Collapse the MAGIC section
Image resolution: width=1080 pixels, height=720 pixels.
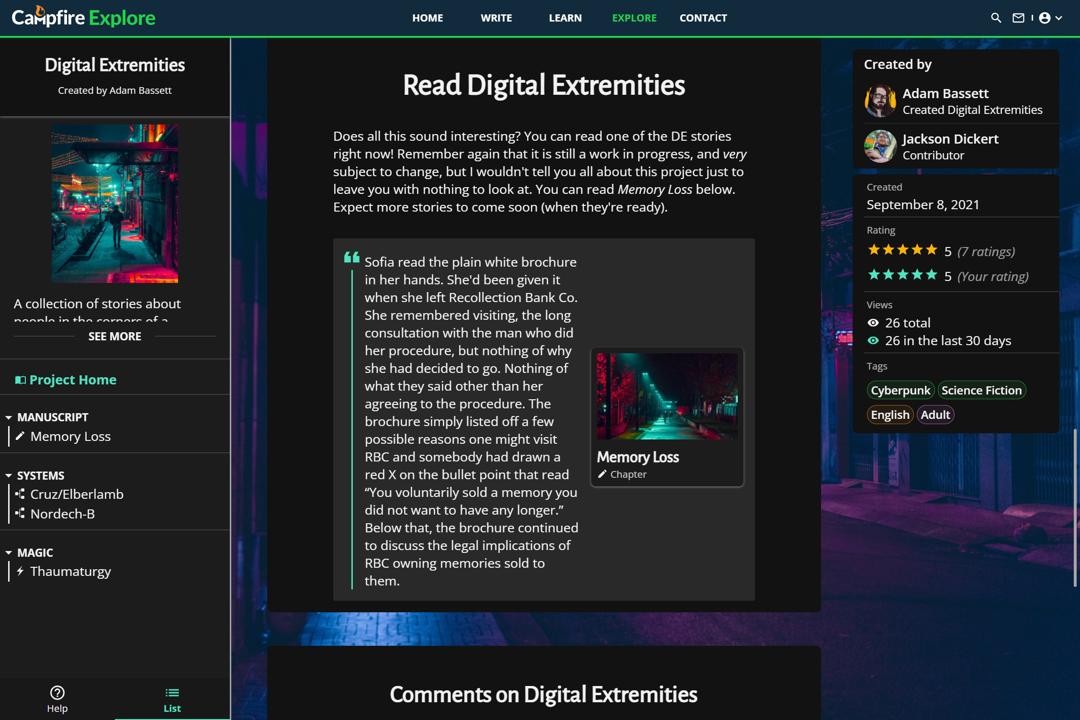(9, 553)
